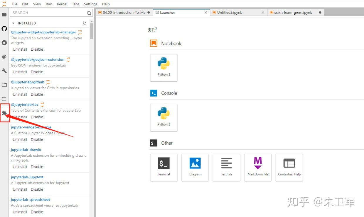Create a new Diagram from launcher
Viewport: 364px width, 217px height.
[195, 167]
